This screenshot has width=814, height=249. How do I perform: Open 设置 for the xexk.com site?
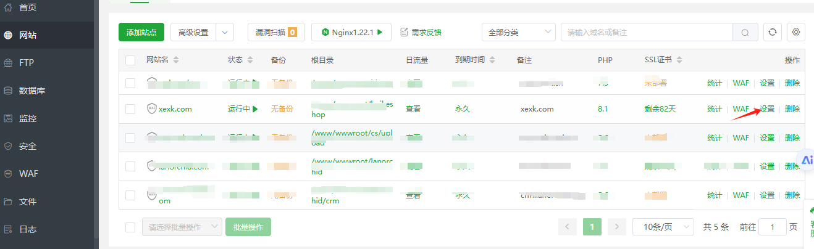[767, 109]
